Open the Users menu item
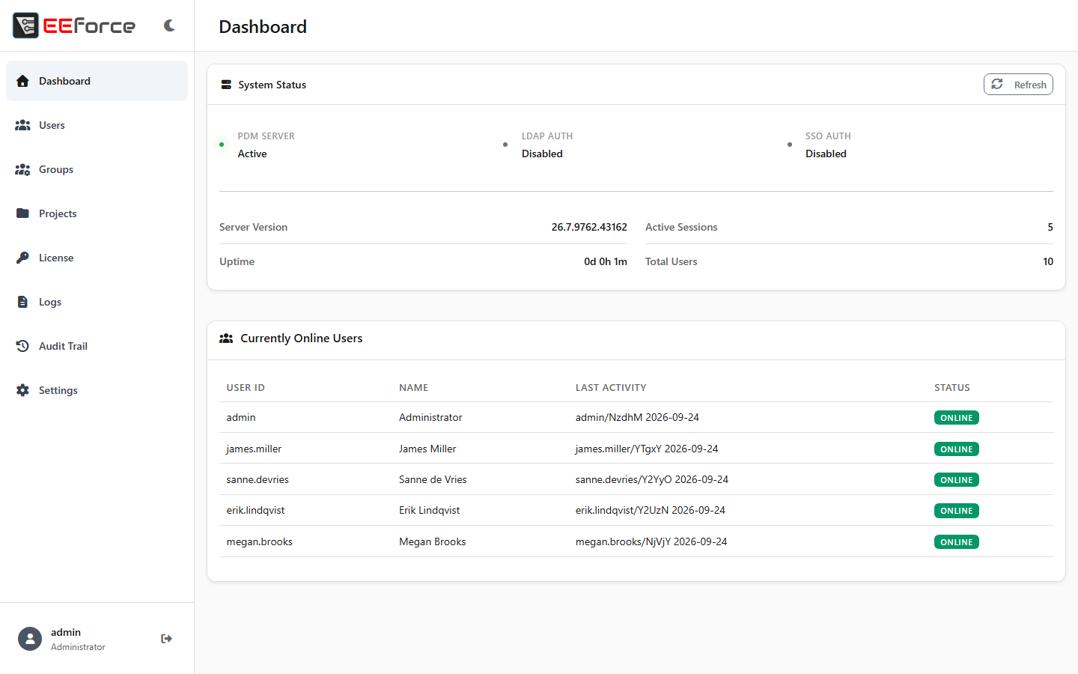The width and height of the screenshot is (1078, 674). [x=97, y=125]
